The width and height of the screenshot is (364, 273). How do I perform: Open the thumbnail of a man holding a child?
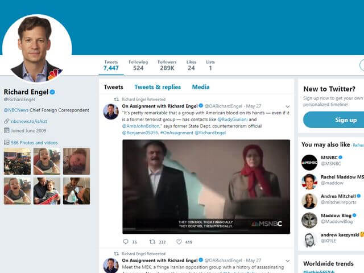point(47,191)
